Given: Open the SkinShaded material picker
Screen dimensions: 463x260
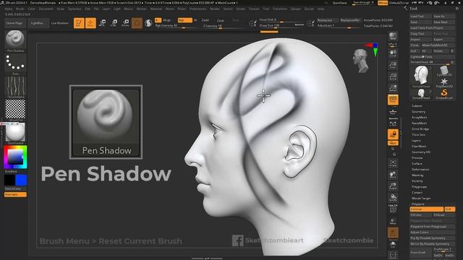Looking at the screenshot, I should 15,133.
